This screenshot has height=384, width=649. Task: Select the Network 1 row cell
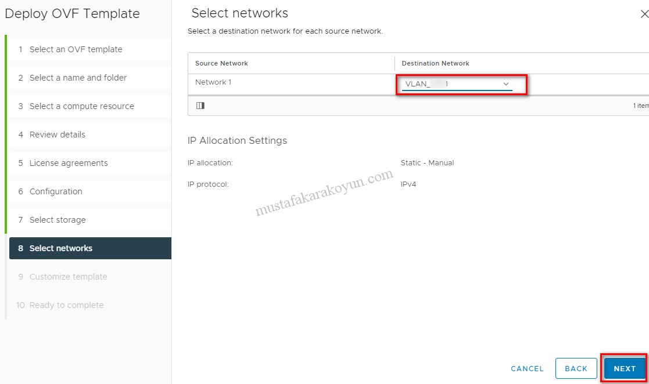click(213, 82)
